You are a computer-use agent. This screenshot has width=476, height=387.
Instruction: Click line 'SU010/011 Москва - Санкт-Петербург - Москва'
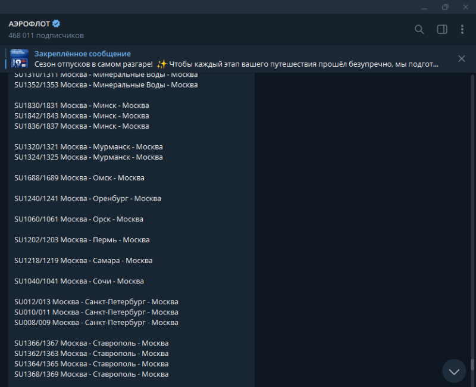(96, 312)
